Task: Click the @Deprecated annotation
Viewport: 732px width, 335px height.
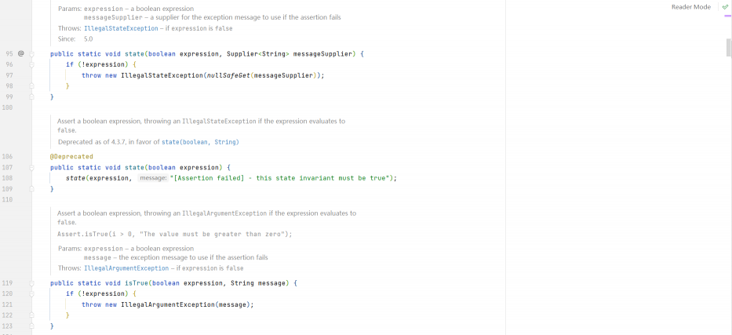Action: (x=71, y=156)
